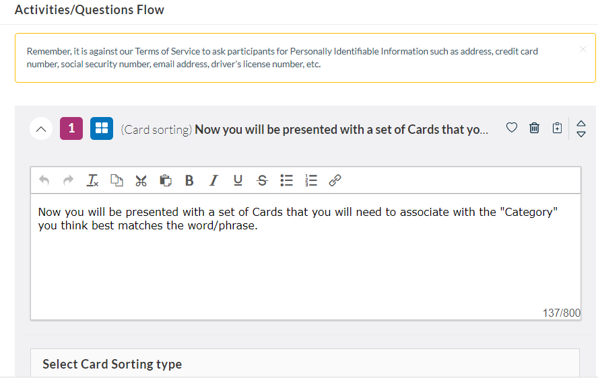598x378 pixels.
Task: Toggle underline formatting
Action: [238, 180]
